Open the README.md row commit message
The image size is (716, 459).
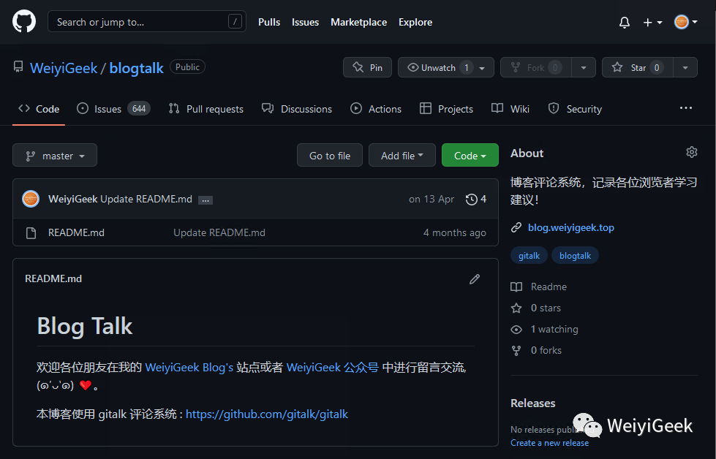pos(219,232)
